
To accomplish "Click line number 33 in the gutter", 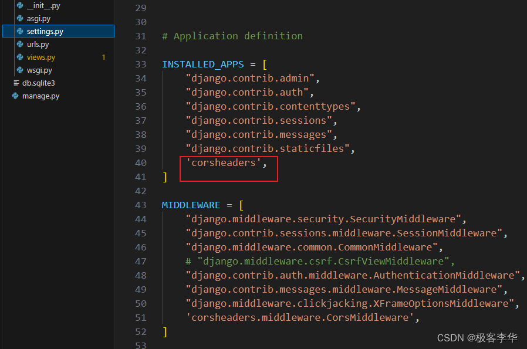I will pos(141,64).
